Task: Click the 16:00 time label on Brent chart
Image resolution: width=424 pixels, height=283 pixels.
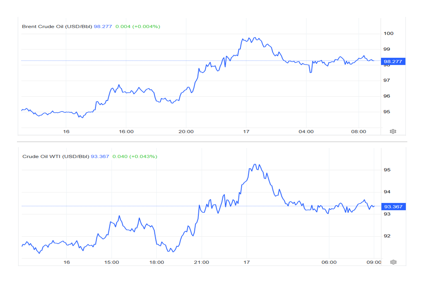Action: [x=126, y=132]
